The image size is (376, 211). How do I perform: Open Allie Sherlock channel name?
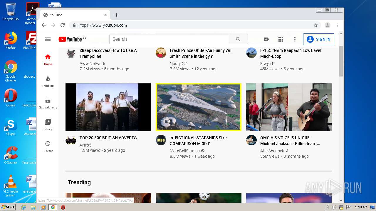tap(272, 151)
